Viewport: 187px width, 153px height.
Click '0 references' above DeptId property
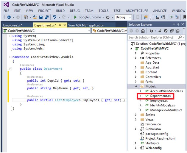(x=35, y=77)
